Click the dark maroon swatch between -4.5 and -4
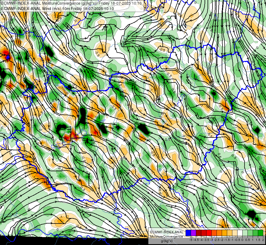 [199, 233]
